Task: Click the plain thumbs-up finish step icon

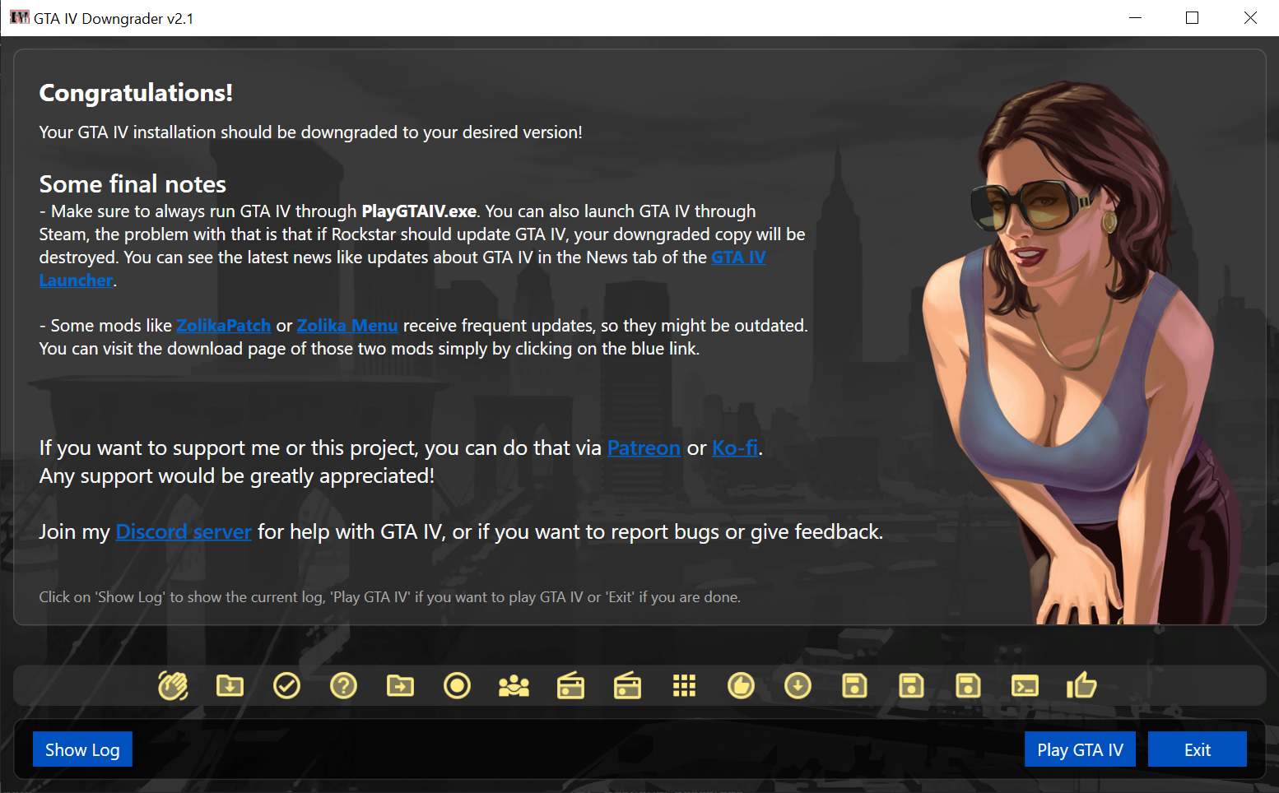Action: [1081, 685]
